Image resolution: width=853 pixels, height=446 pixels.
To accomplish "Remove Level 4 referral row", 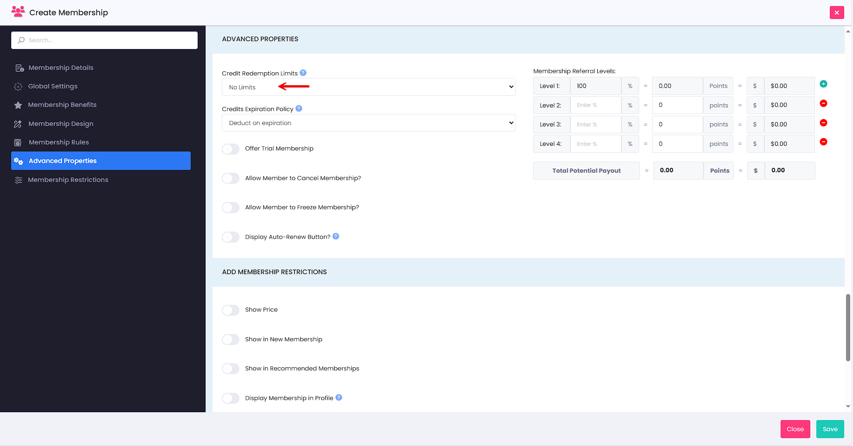I will pyautogui.click(x=823, y=142).
